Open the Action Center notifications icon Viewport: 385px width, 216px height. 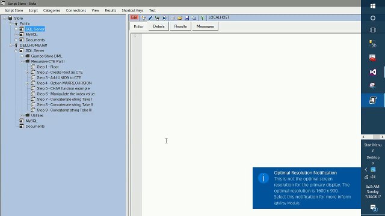(x=373, y=208)
